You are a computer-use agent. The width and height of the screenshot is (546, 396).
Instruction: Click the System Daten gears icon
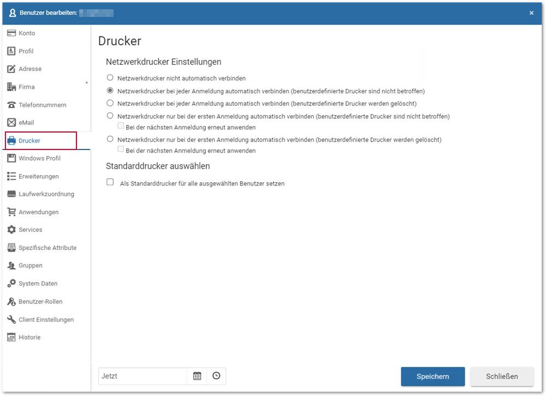tap(11, 283)
